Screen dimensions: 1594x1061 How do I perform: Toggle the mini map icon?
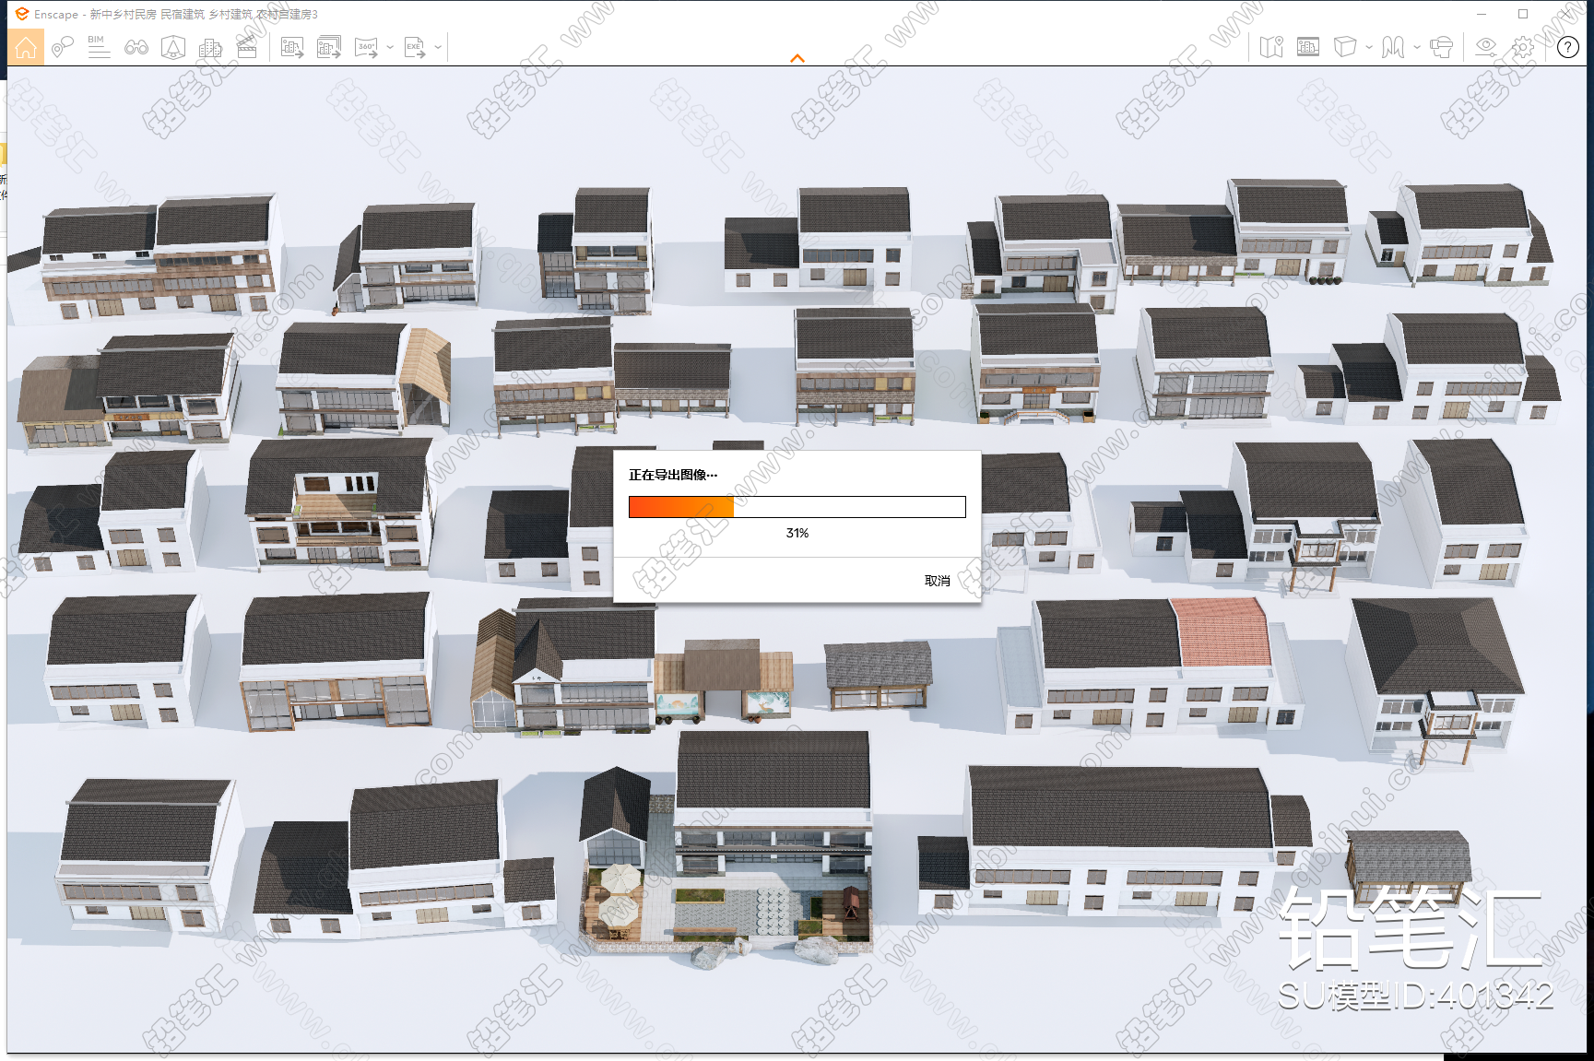click(1271, 47)
